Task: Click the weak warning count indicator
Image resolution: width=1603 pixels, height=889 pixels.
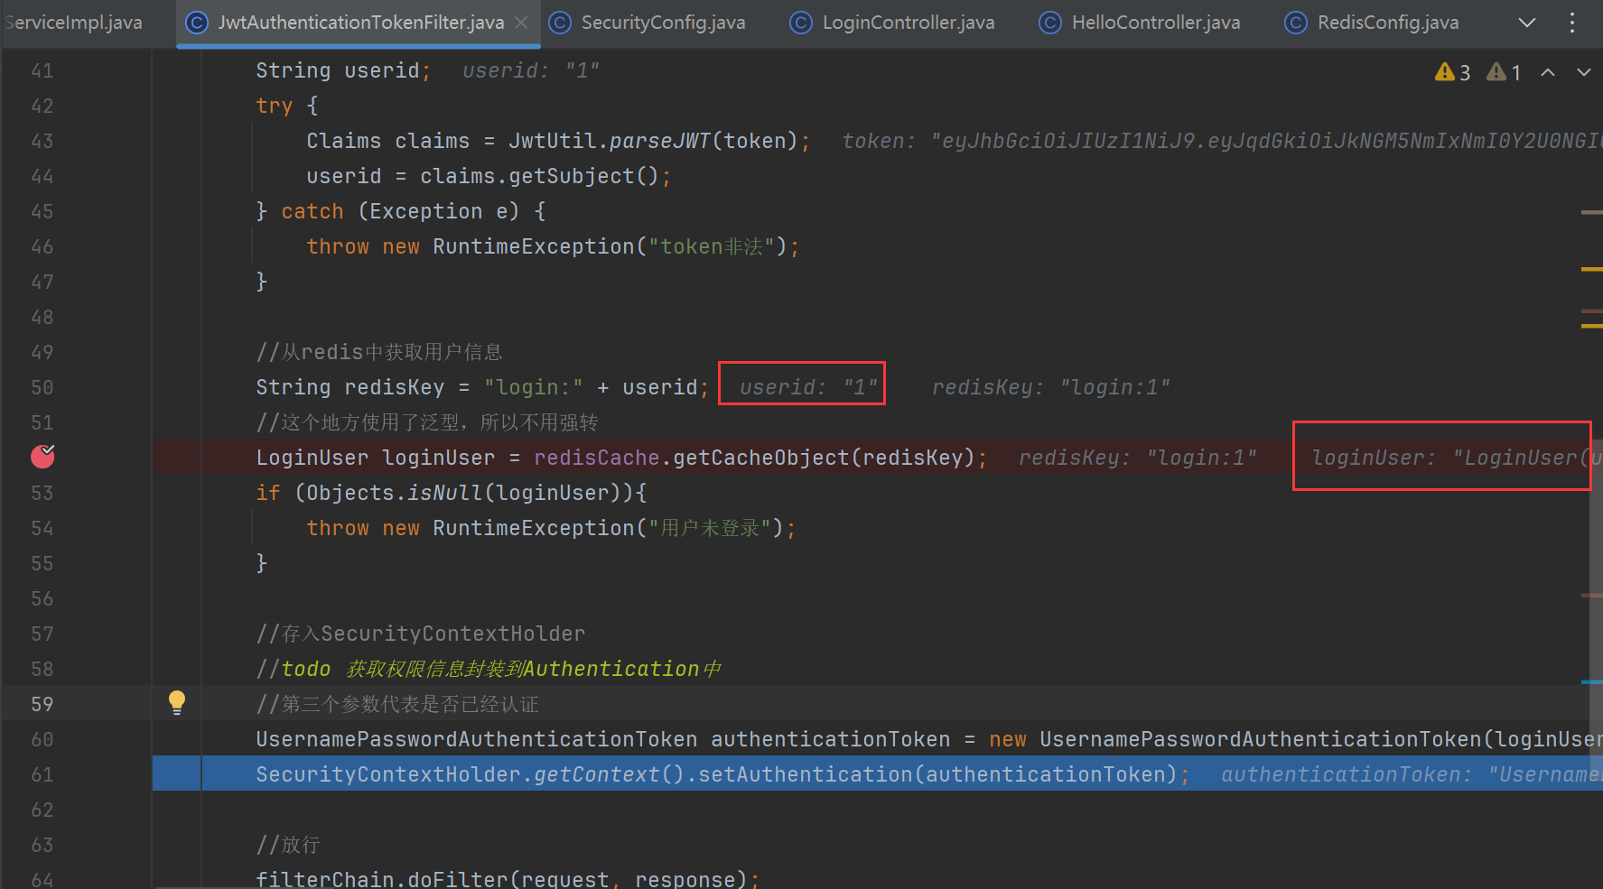Action: coord(1505,72)
